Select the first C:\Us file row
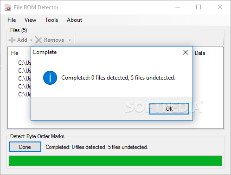 (x=25, y=63)
